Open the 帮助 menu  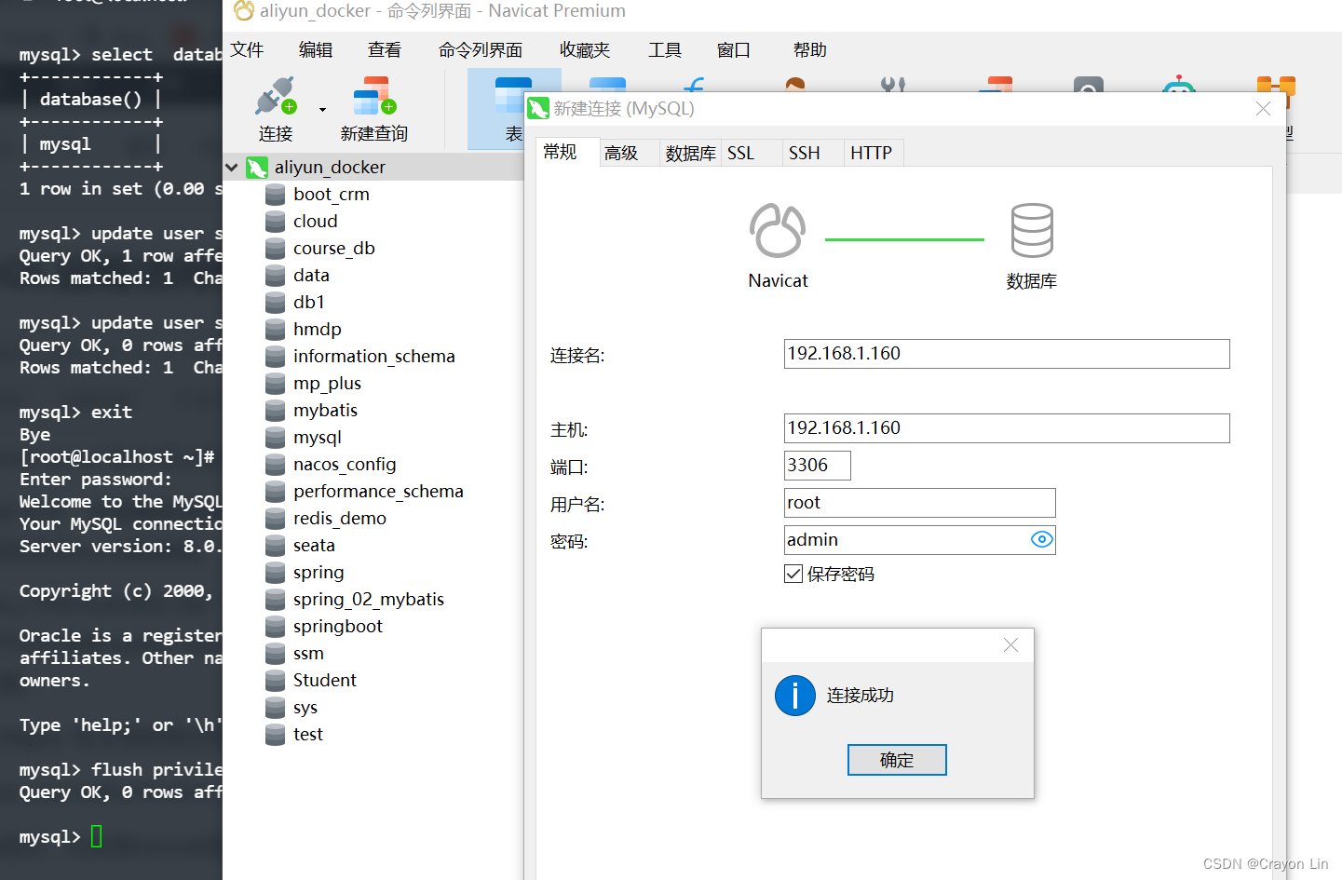[x=810, y=49]
